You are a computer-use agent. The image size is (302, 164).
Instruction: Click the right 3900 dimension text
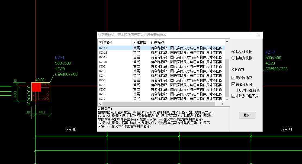click(x=287, y=129)
